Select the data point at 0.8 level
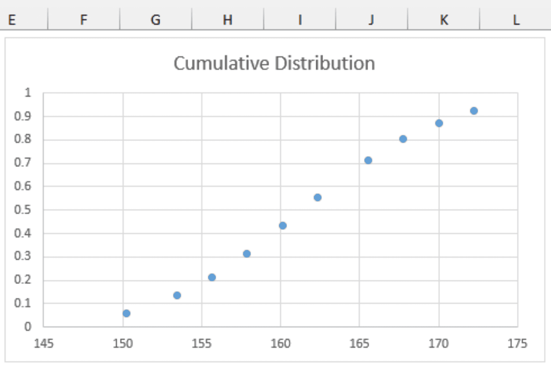 [403, 139]
